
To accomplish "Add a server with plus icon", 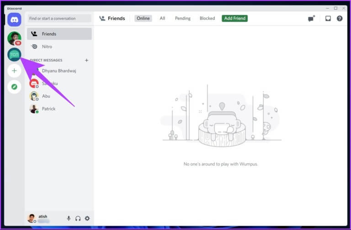I will (14, 71).
